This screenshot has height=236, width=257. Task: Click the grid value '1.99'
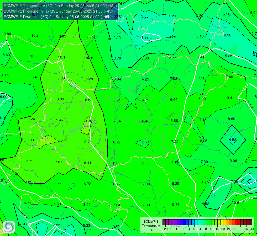point(145,37)
